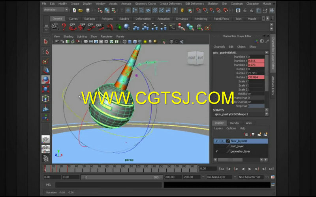The width and height of the screenshot is (316, 197).
Task: Switch to four view layout
Action: 46,149
